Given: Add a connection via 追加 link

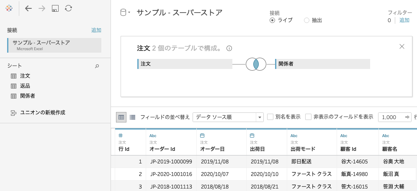Looking at the screenshot, I should coord(96,30).
